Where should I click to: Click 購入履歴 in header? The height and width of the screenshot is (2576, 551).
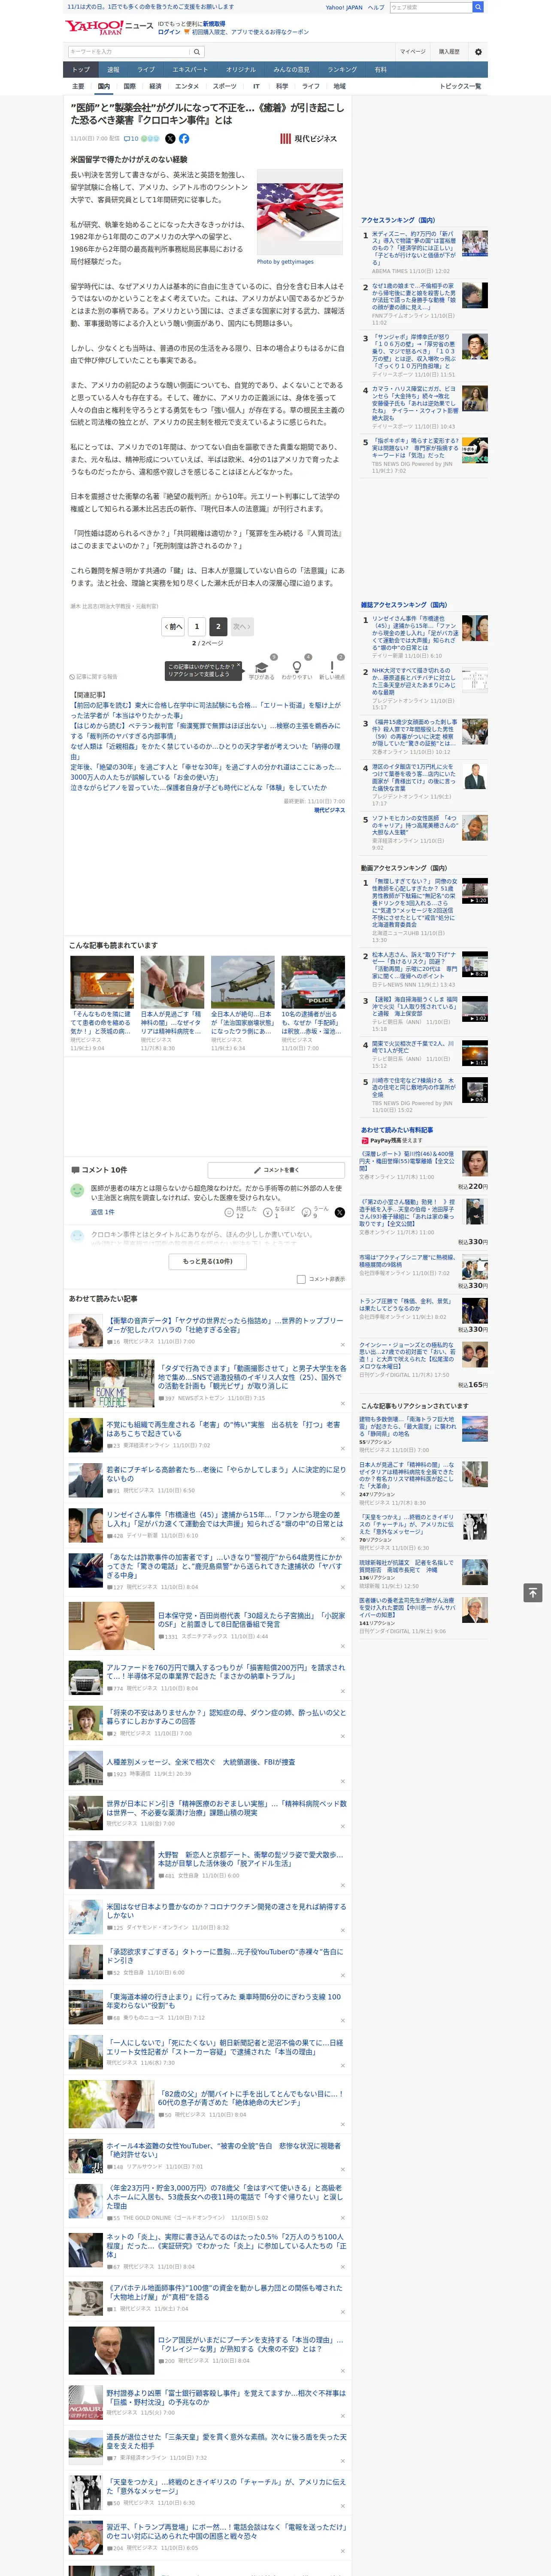click(449, 51)
